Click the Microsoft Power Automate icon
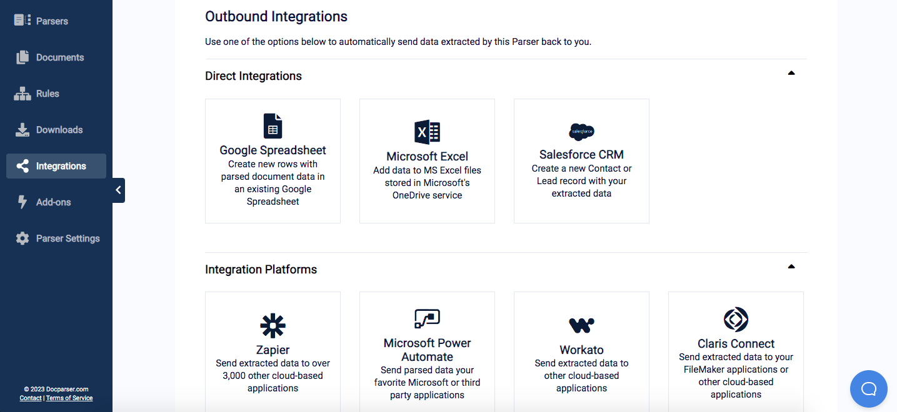 pos(427,318)
